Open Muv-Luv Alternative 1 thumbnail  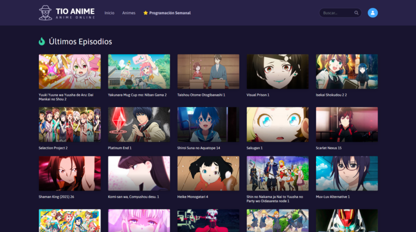347,173
